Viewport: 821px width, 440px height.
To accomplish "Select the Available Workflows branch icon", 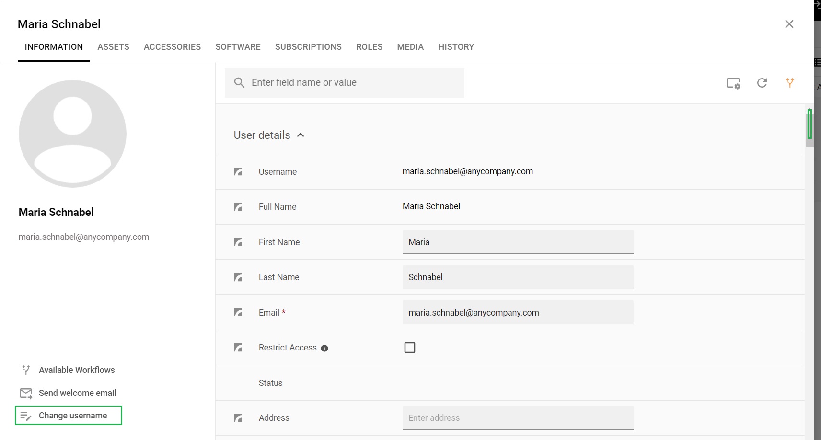I will [26, 370].
